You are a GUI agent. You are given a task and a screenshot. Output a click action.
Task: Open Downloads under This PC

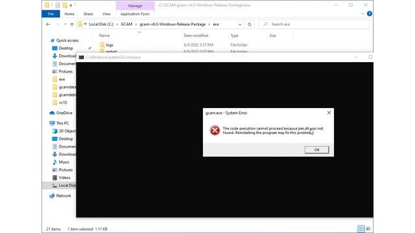64,154
